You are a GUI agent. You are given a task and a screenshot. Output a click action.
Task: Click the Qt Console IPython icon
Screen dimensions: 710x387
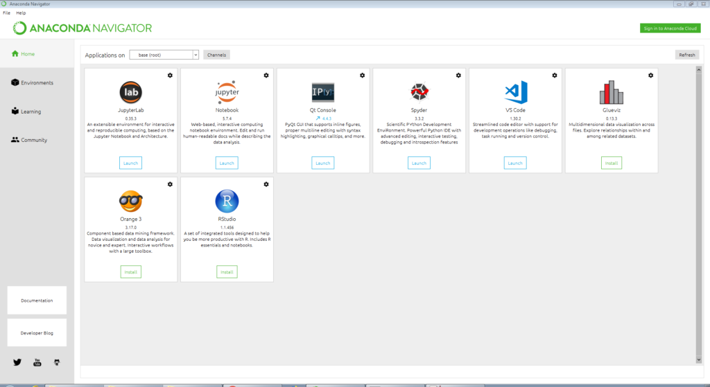coord(323,92)
